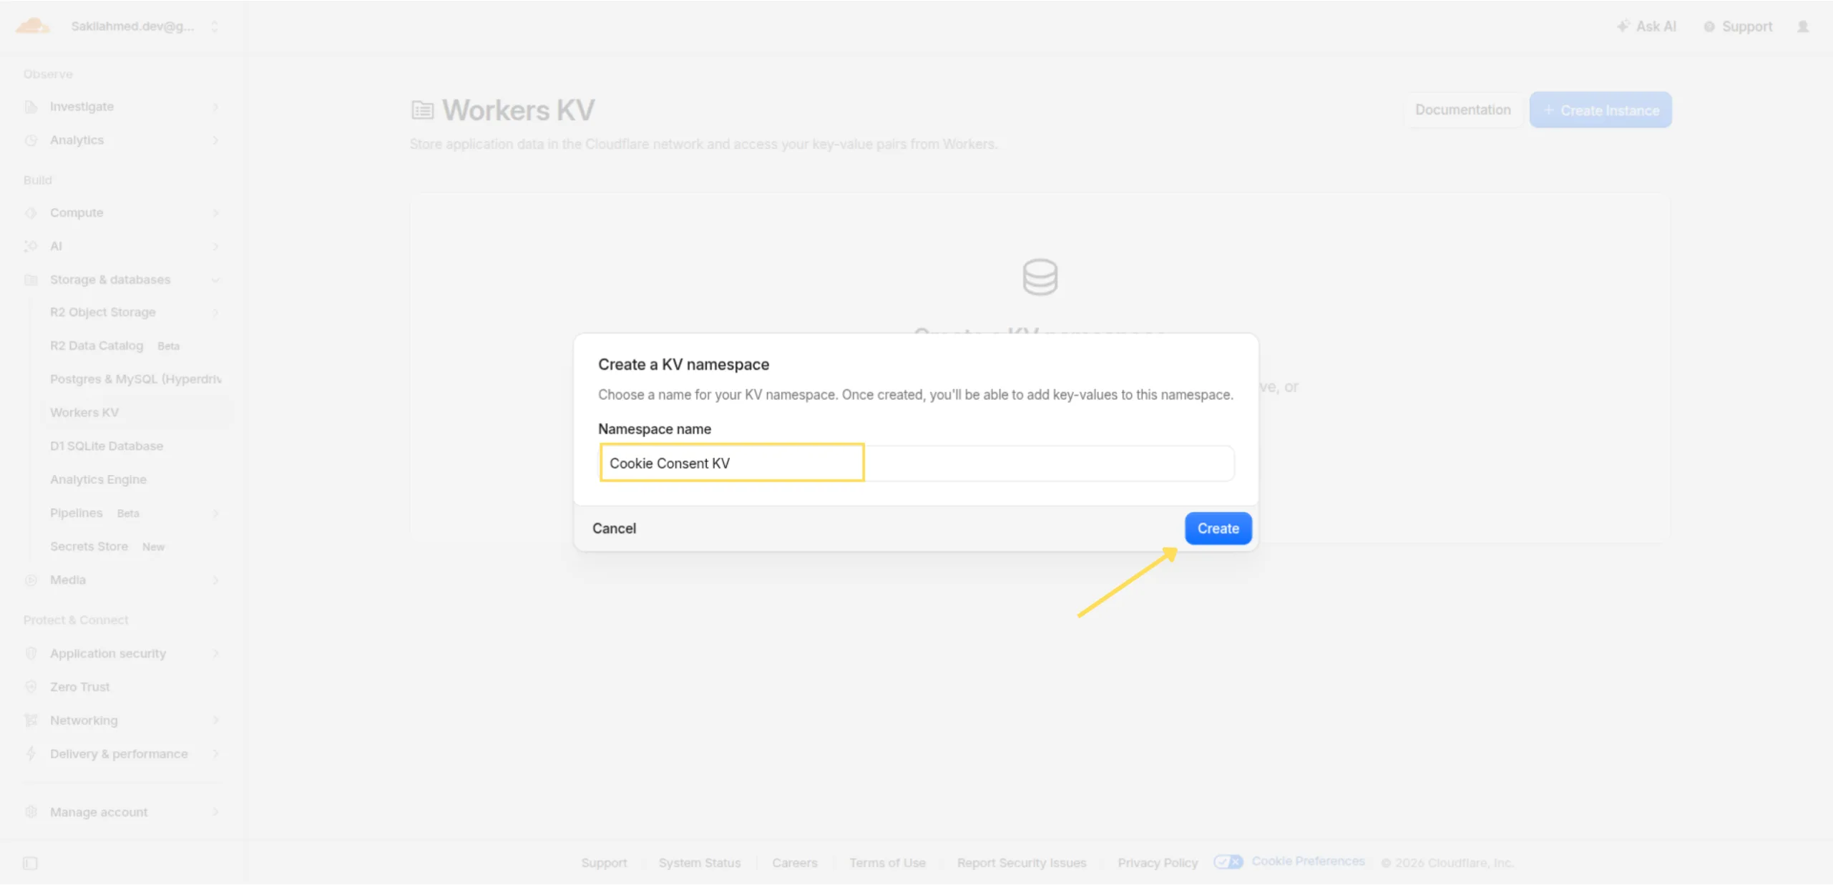Click the Application security shield icon

click(31, 653)
